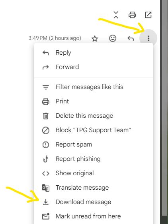Click Print in the dropdown menu
The height and width of the screenshot is (224, 168).
click(x=94, y=101)
